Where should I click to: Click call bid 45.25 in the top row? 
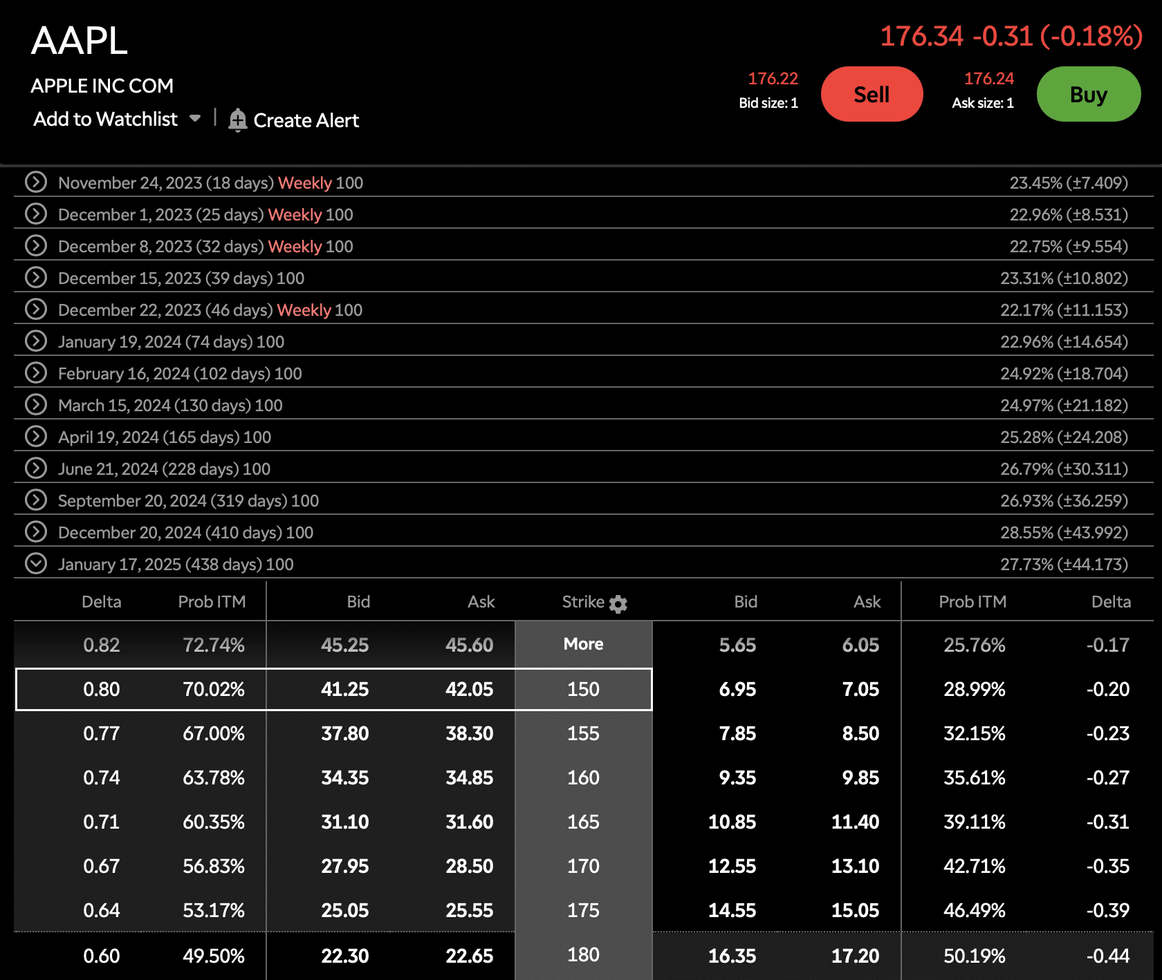click(x=344, y=645)
